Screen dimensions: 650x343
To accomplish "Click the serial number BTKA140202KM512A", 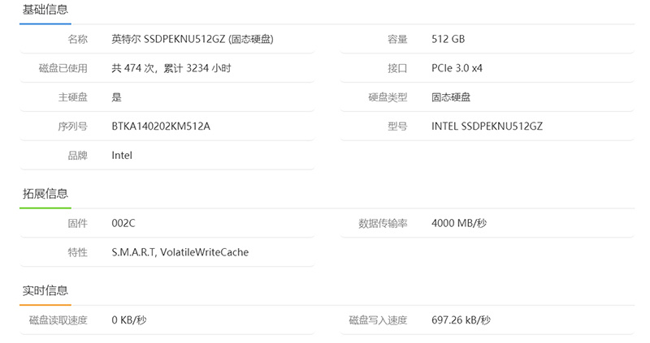I will click(161, 126).
